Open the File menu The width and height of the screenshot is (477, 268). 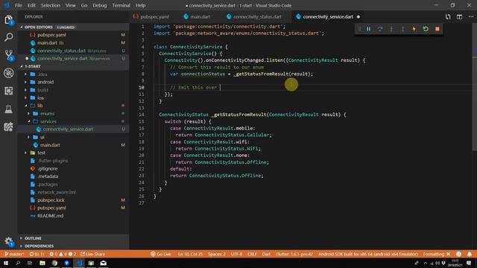coord(18,5)
